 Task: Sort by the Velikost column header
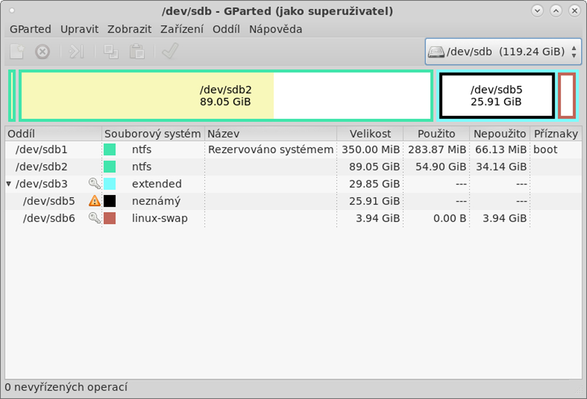(370, 134)
